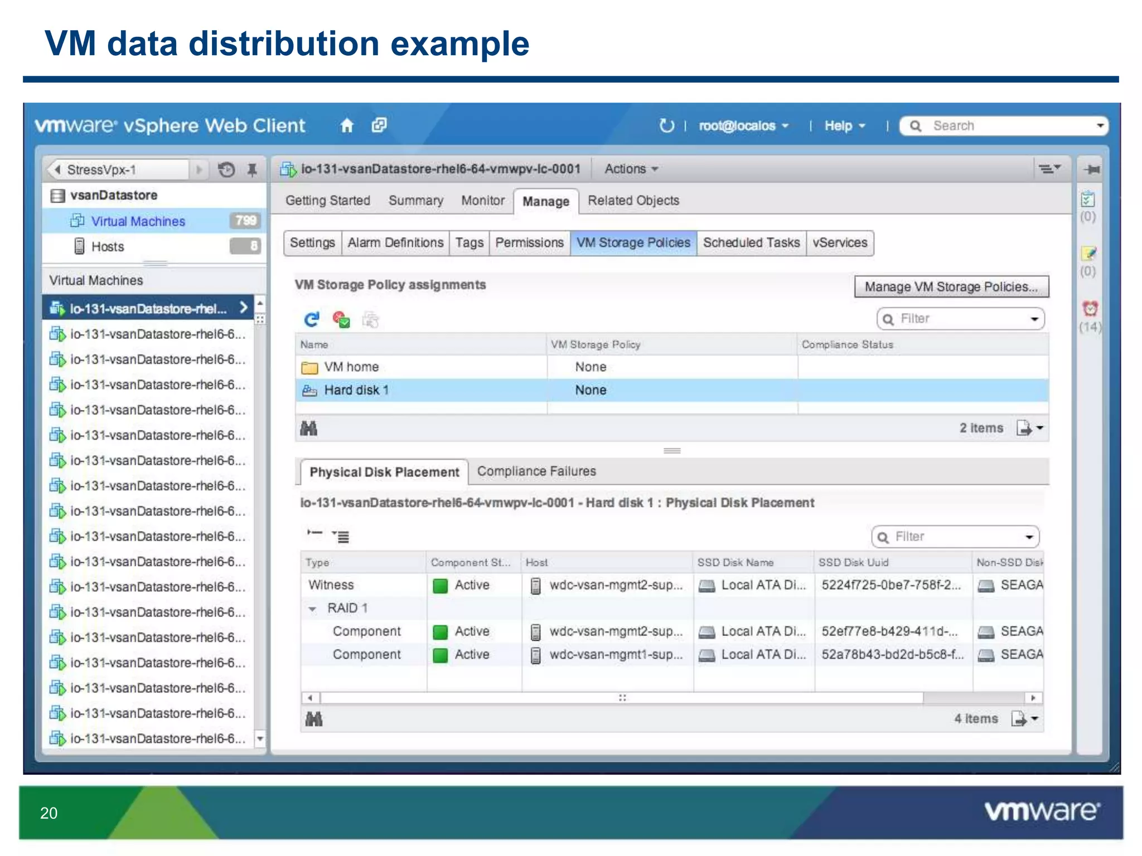Viewport: 1142px width, 856px height.
Task: Select the Hard disk 1 row
Action: point(671,390)
